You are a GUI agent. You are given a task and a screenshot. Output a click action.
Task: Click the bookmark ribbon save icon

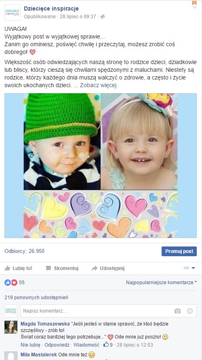coord(194,2)
